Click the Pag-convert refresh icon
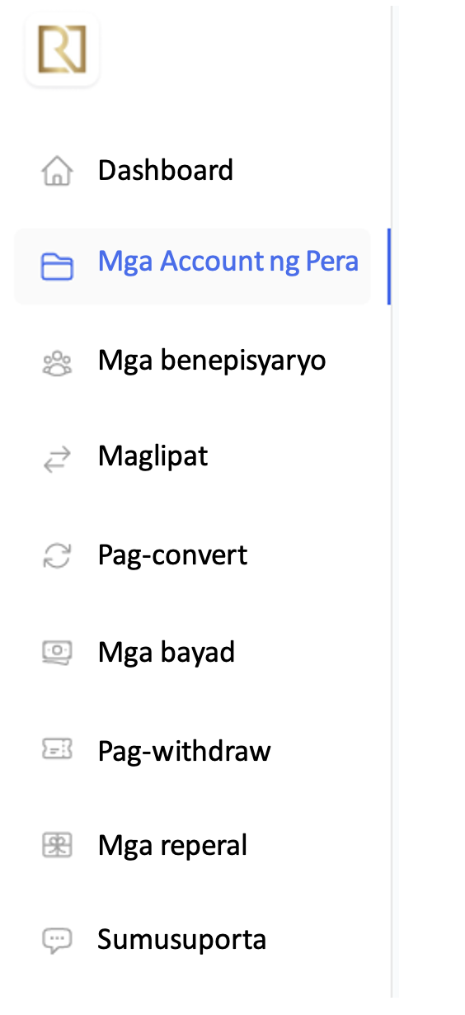This screenshot has width=465, height=1015. point(57,555)
